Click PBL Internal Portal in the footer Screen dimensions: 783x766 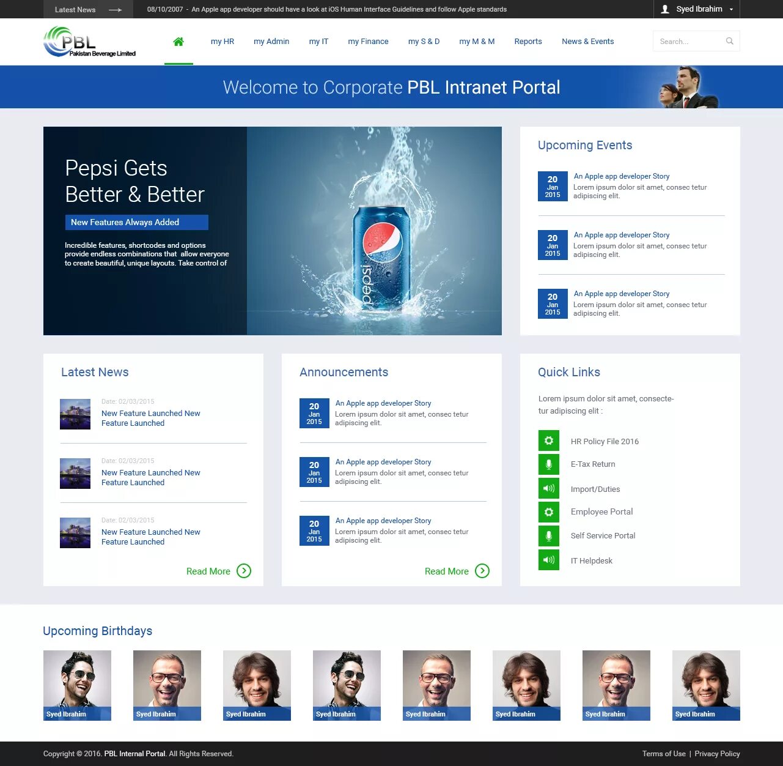coord(134,754)
